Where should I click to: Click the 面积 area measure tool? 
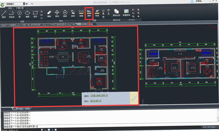(89, 13)
